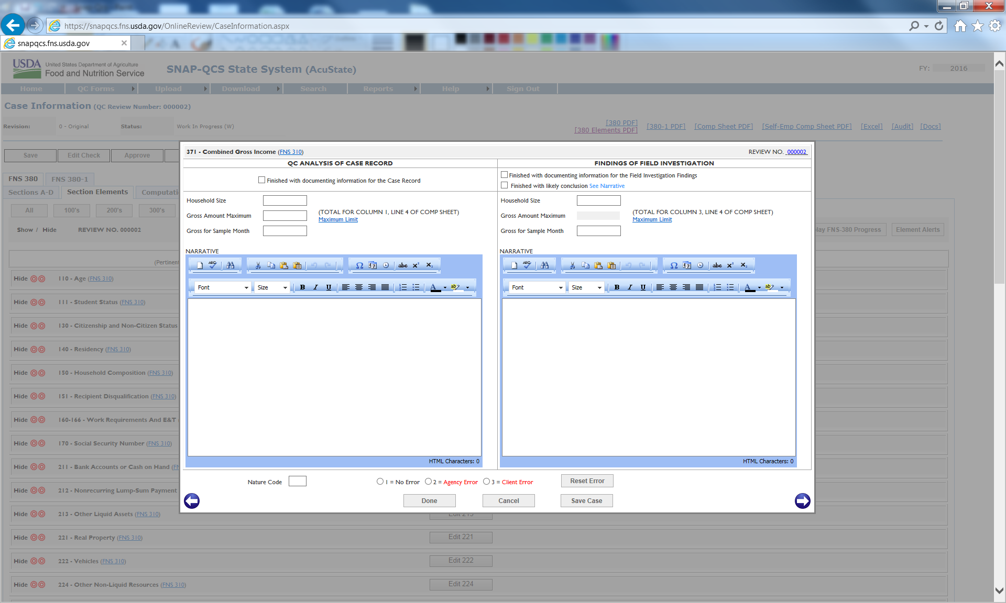Click the Nature Code input field
Image resolution: width=1006 pixels, height=603 pixels.
coord(297,482)
